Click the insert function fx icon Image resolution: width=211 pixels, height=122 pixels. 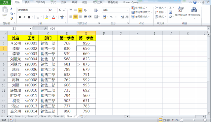[x=45, y=28]
